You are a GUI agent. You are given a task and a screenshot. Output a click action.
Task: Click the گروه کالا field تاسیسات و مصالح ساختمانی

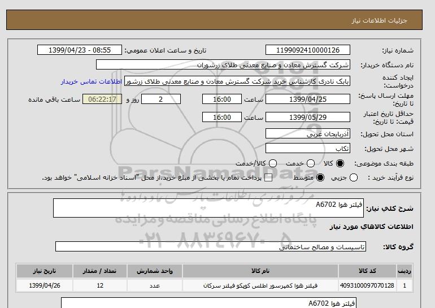point(211,246)
